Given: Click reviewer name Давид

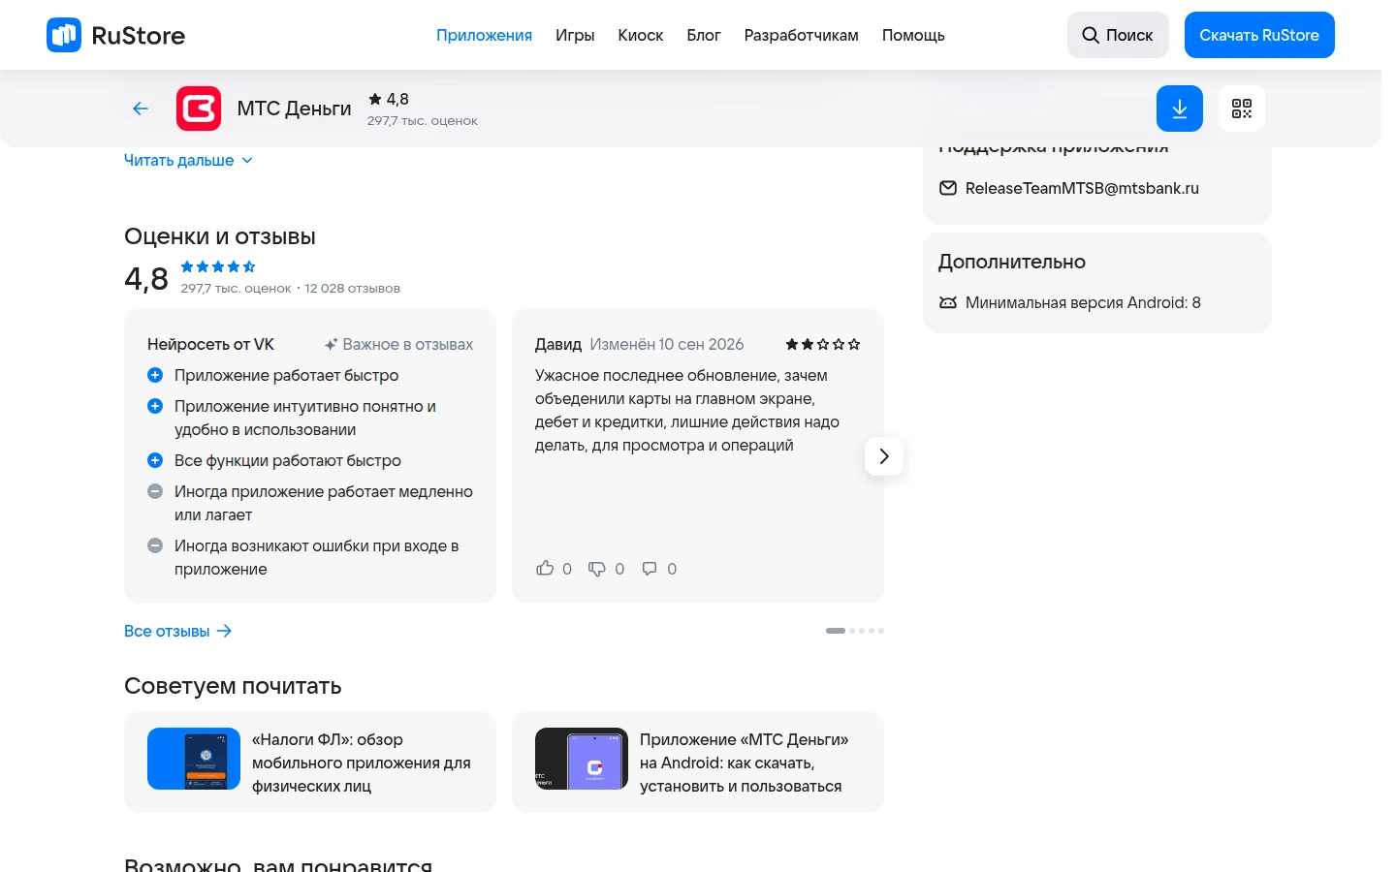Looking at the screenshot, I should [x=558, y=344].
